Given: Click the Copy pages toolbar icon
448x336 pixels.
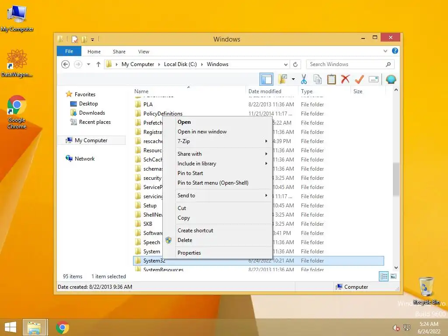Looking at the screenshot, I should (x=318, y=79).
